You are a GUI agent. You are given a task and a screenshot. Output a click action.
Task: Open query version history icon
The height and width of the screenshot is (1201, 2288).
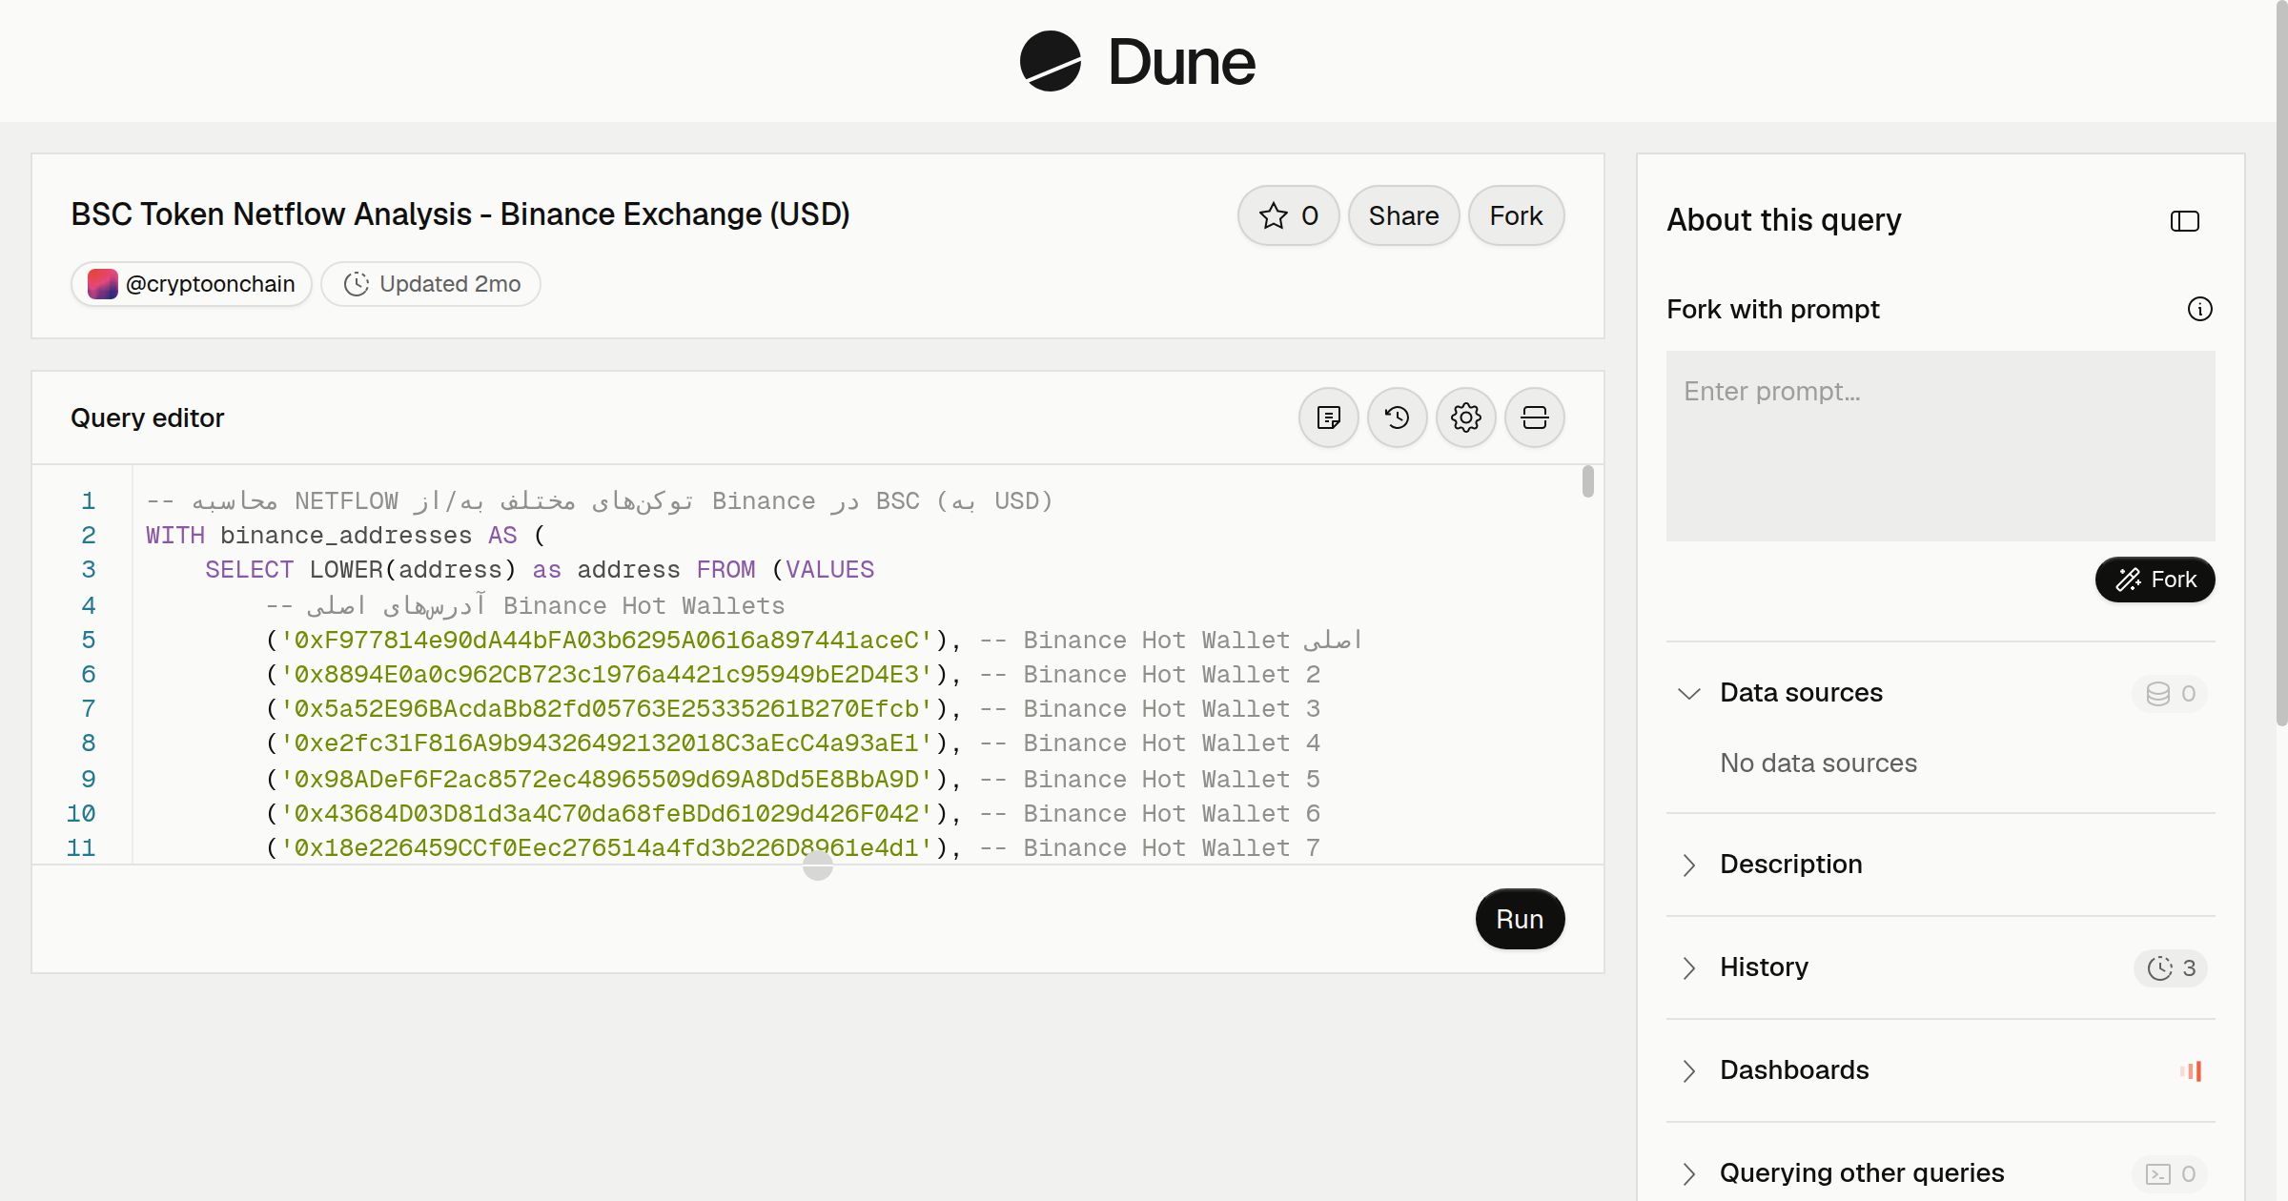tap(1398, 417)
